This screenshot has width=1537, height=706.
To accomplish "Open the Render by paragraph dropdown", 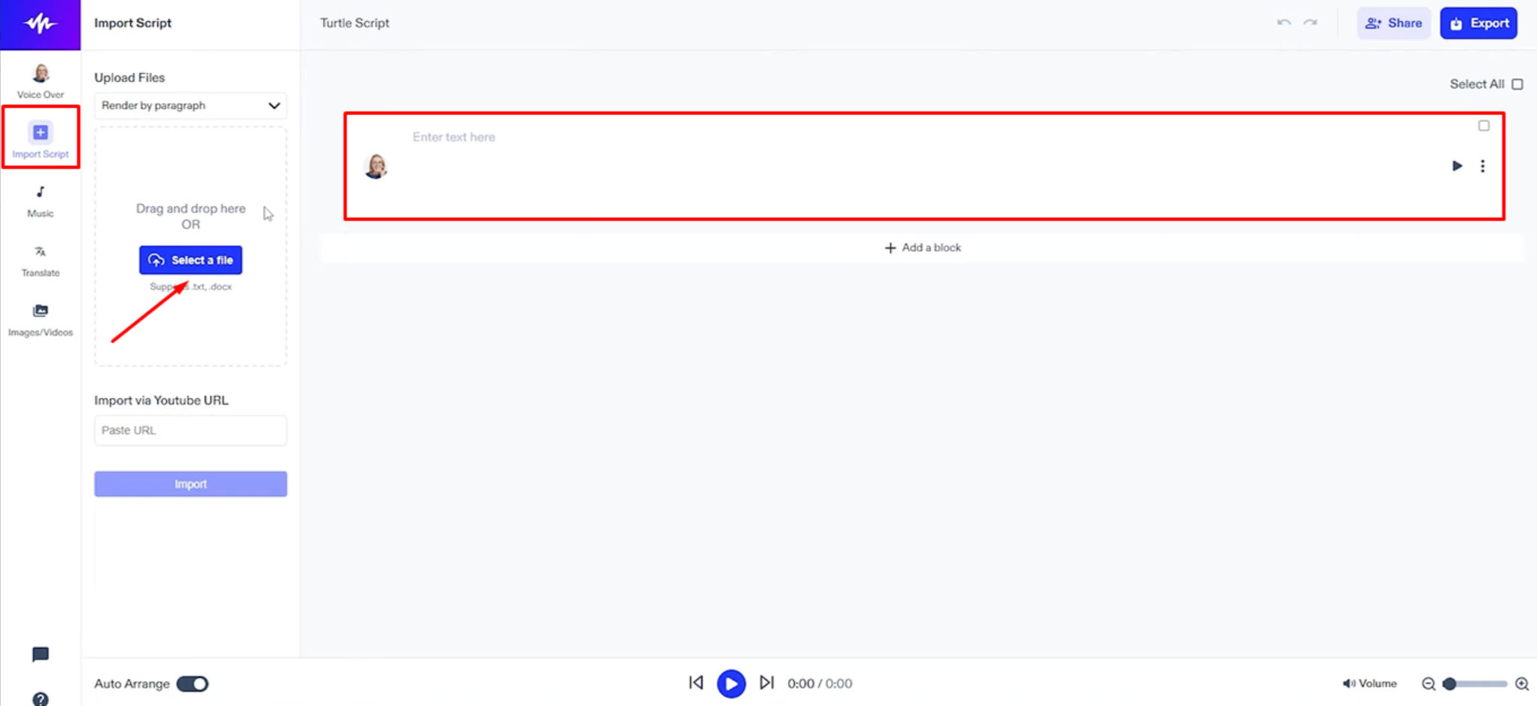I will 190,105.
